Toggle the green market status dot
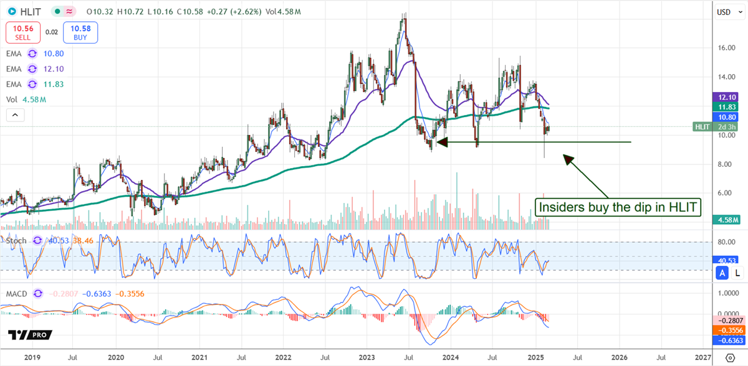 [57, 11]
